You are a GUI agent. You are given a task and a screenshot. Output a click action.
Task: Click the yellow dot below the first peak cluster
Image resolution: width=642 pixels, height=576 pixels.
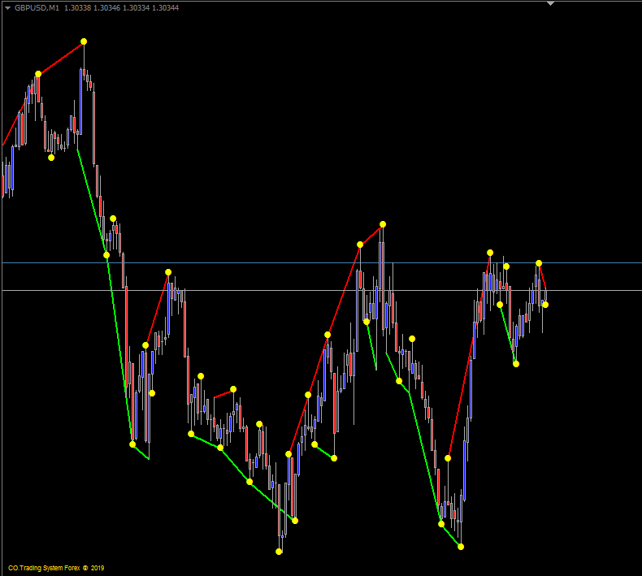point(51,158)
